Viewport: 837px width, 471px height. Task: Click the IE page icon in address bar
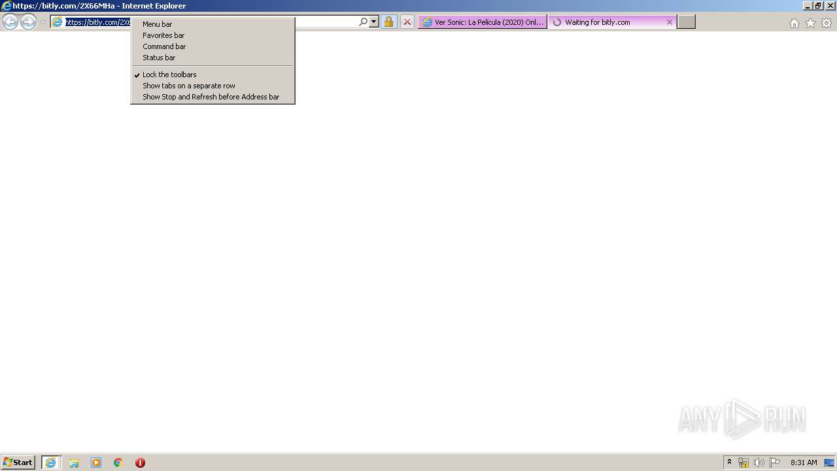coord(58,22)
